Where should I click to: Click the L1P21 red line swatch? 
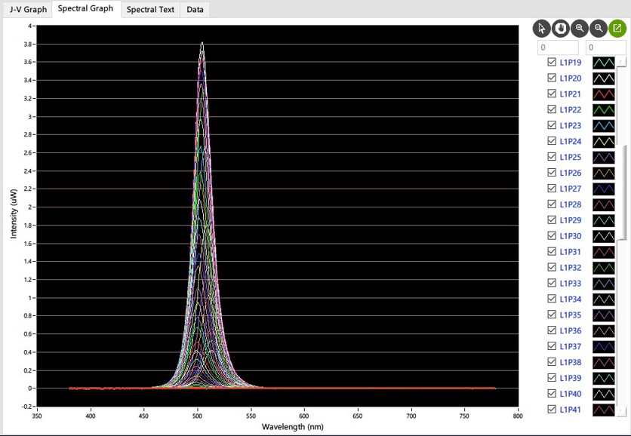(604, 94)
